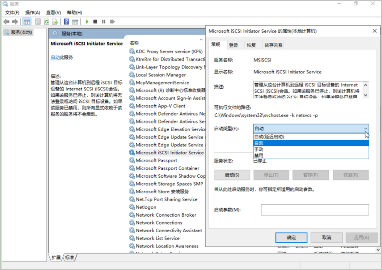Click the 启动此服务 link
The width and height of the screenshot is (382, 270).
tap(55, 57)
